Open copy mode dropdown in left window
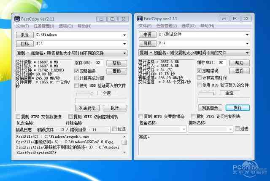 tap(71, 53)
